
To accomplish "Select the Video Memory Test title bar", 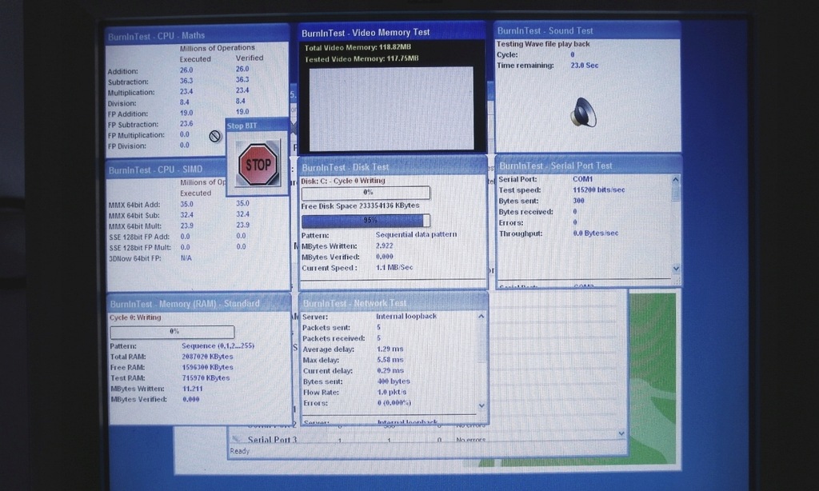I will pos(392,32).
